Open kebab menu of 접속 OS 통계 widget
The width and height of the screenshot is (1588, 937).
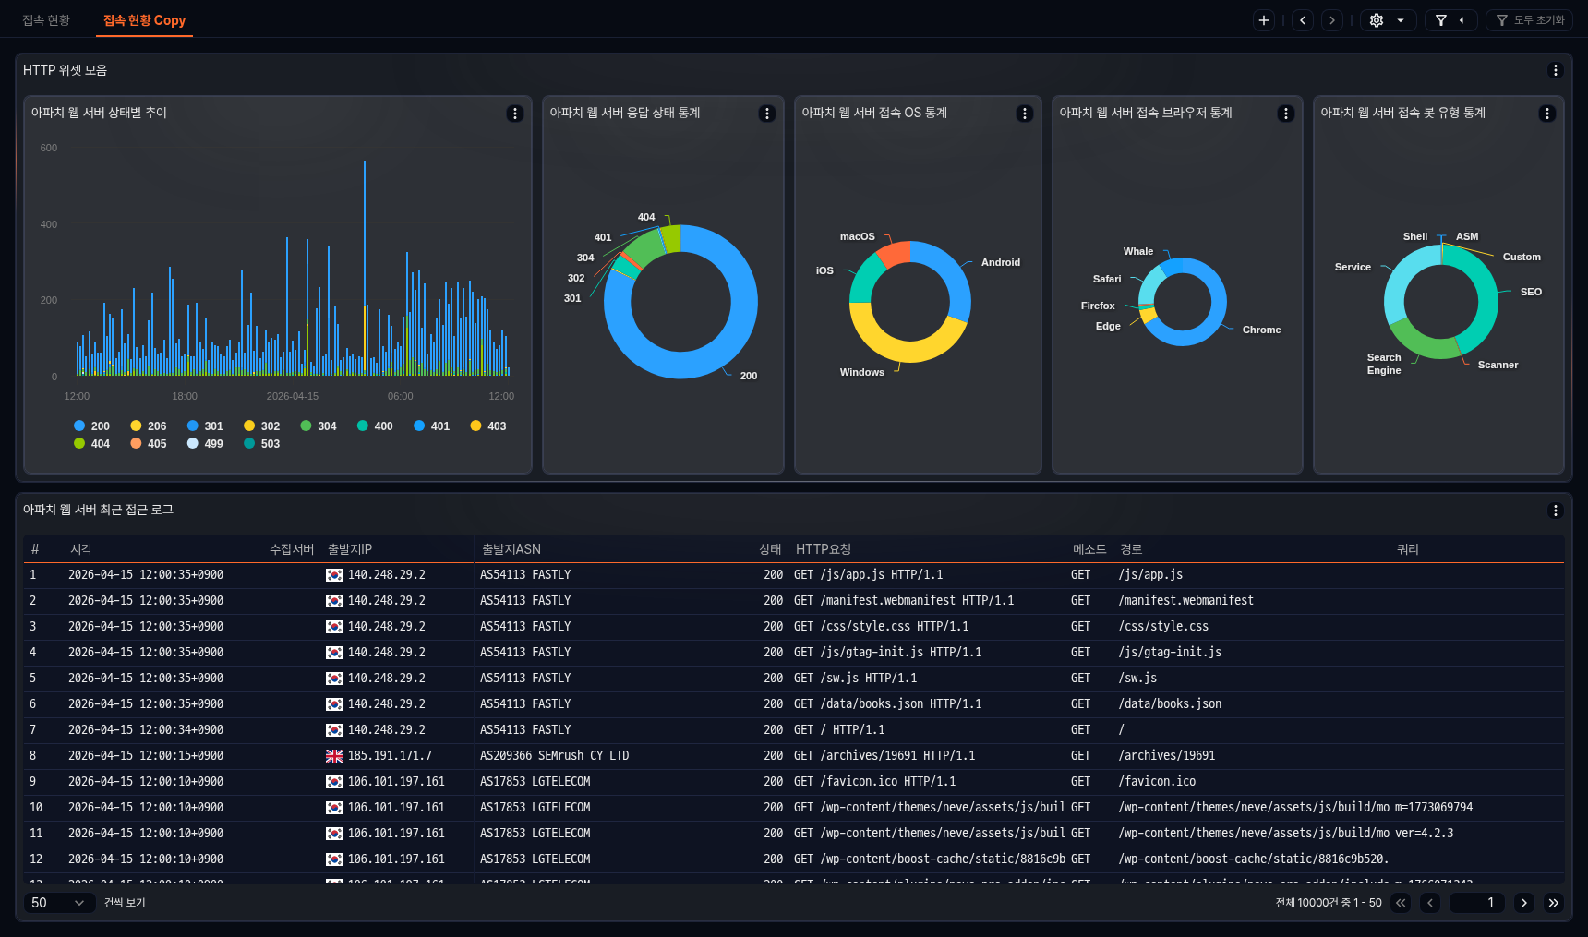(1024, 114)
